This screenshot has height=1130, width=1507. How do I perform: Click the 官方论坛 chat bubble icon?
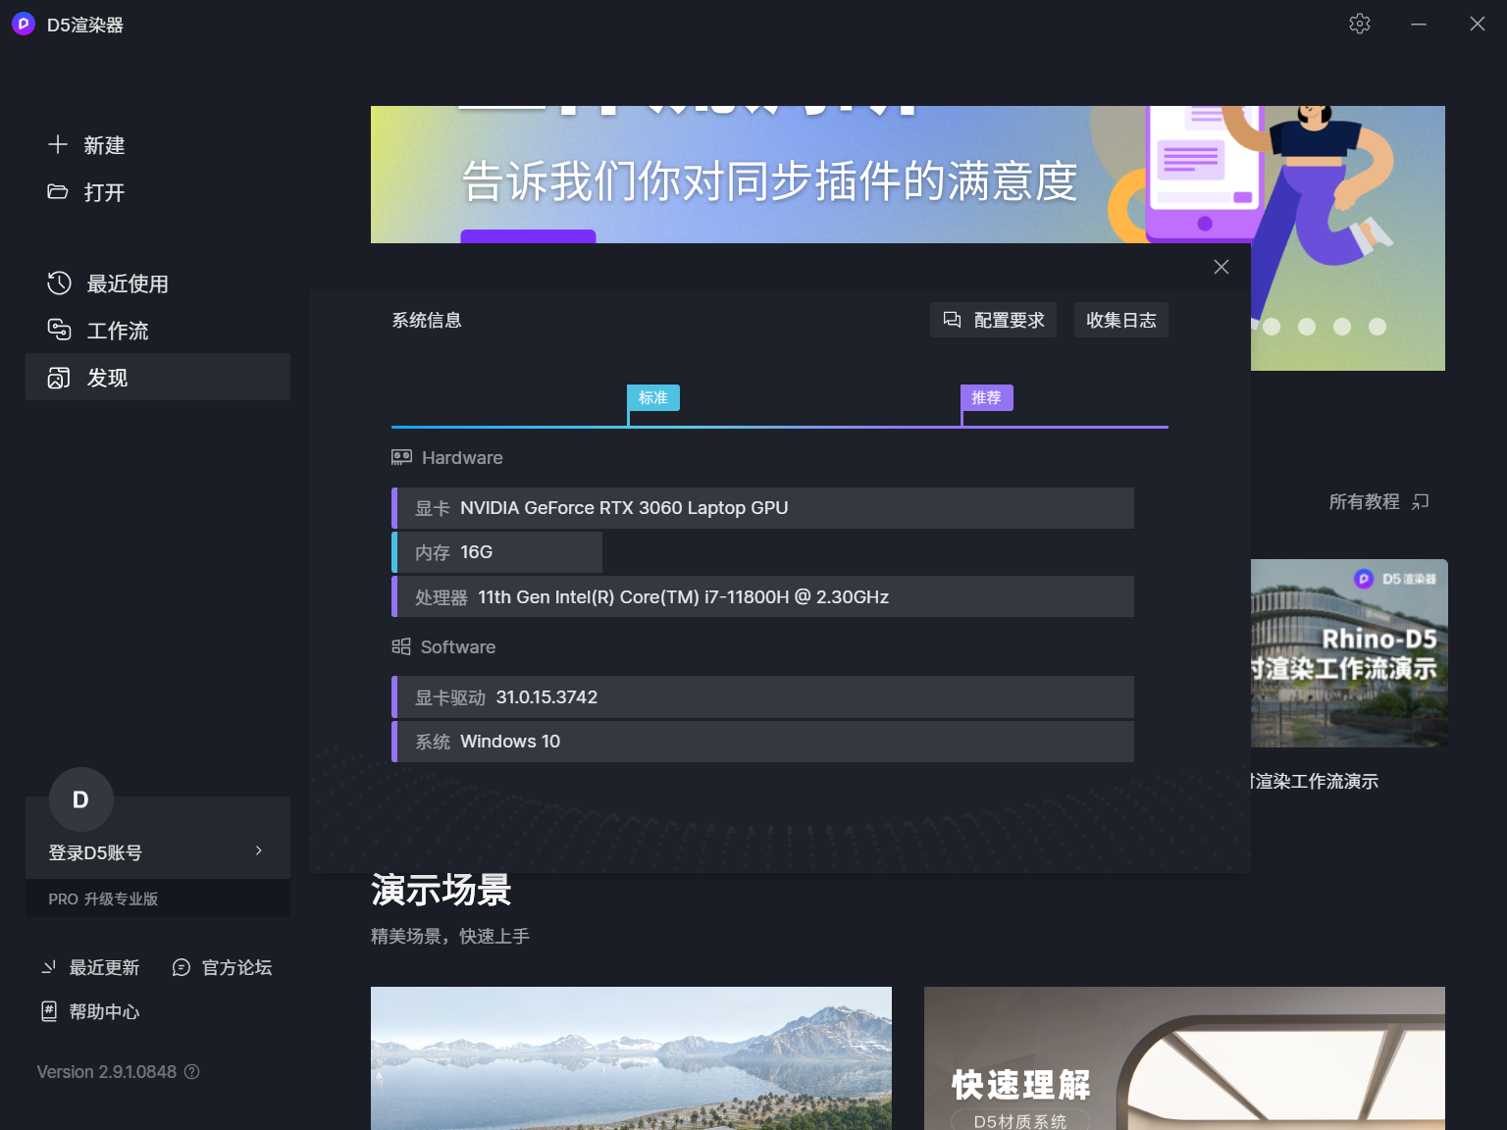[x=182, y=967]
